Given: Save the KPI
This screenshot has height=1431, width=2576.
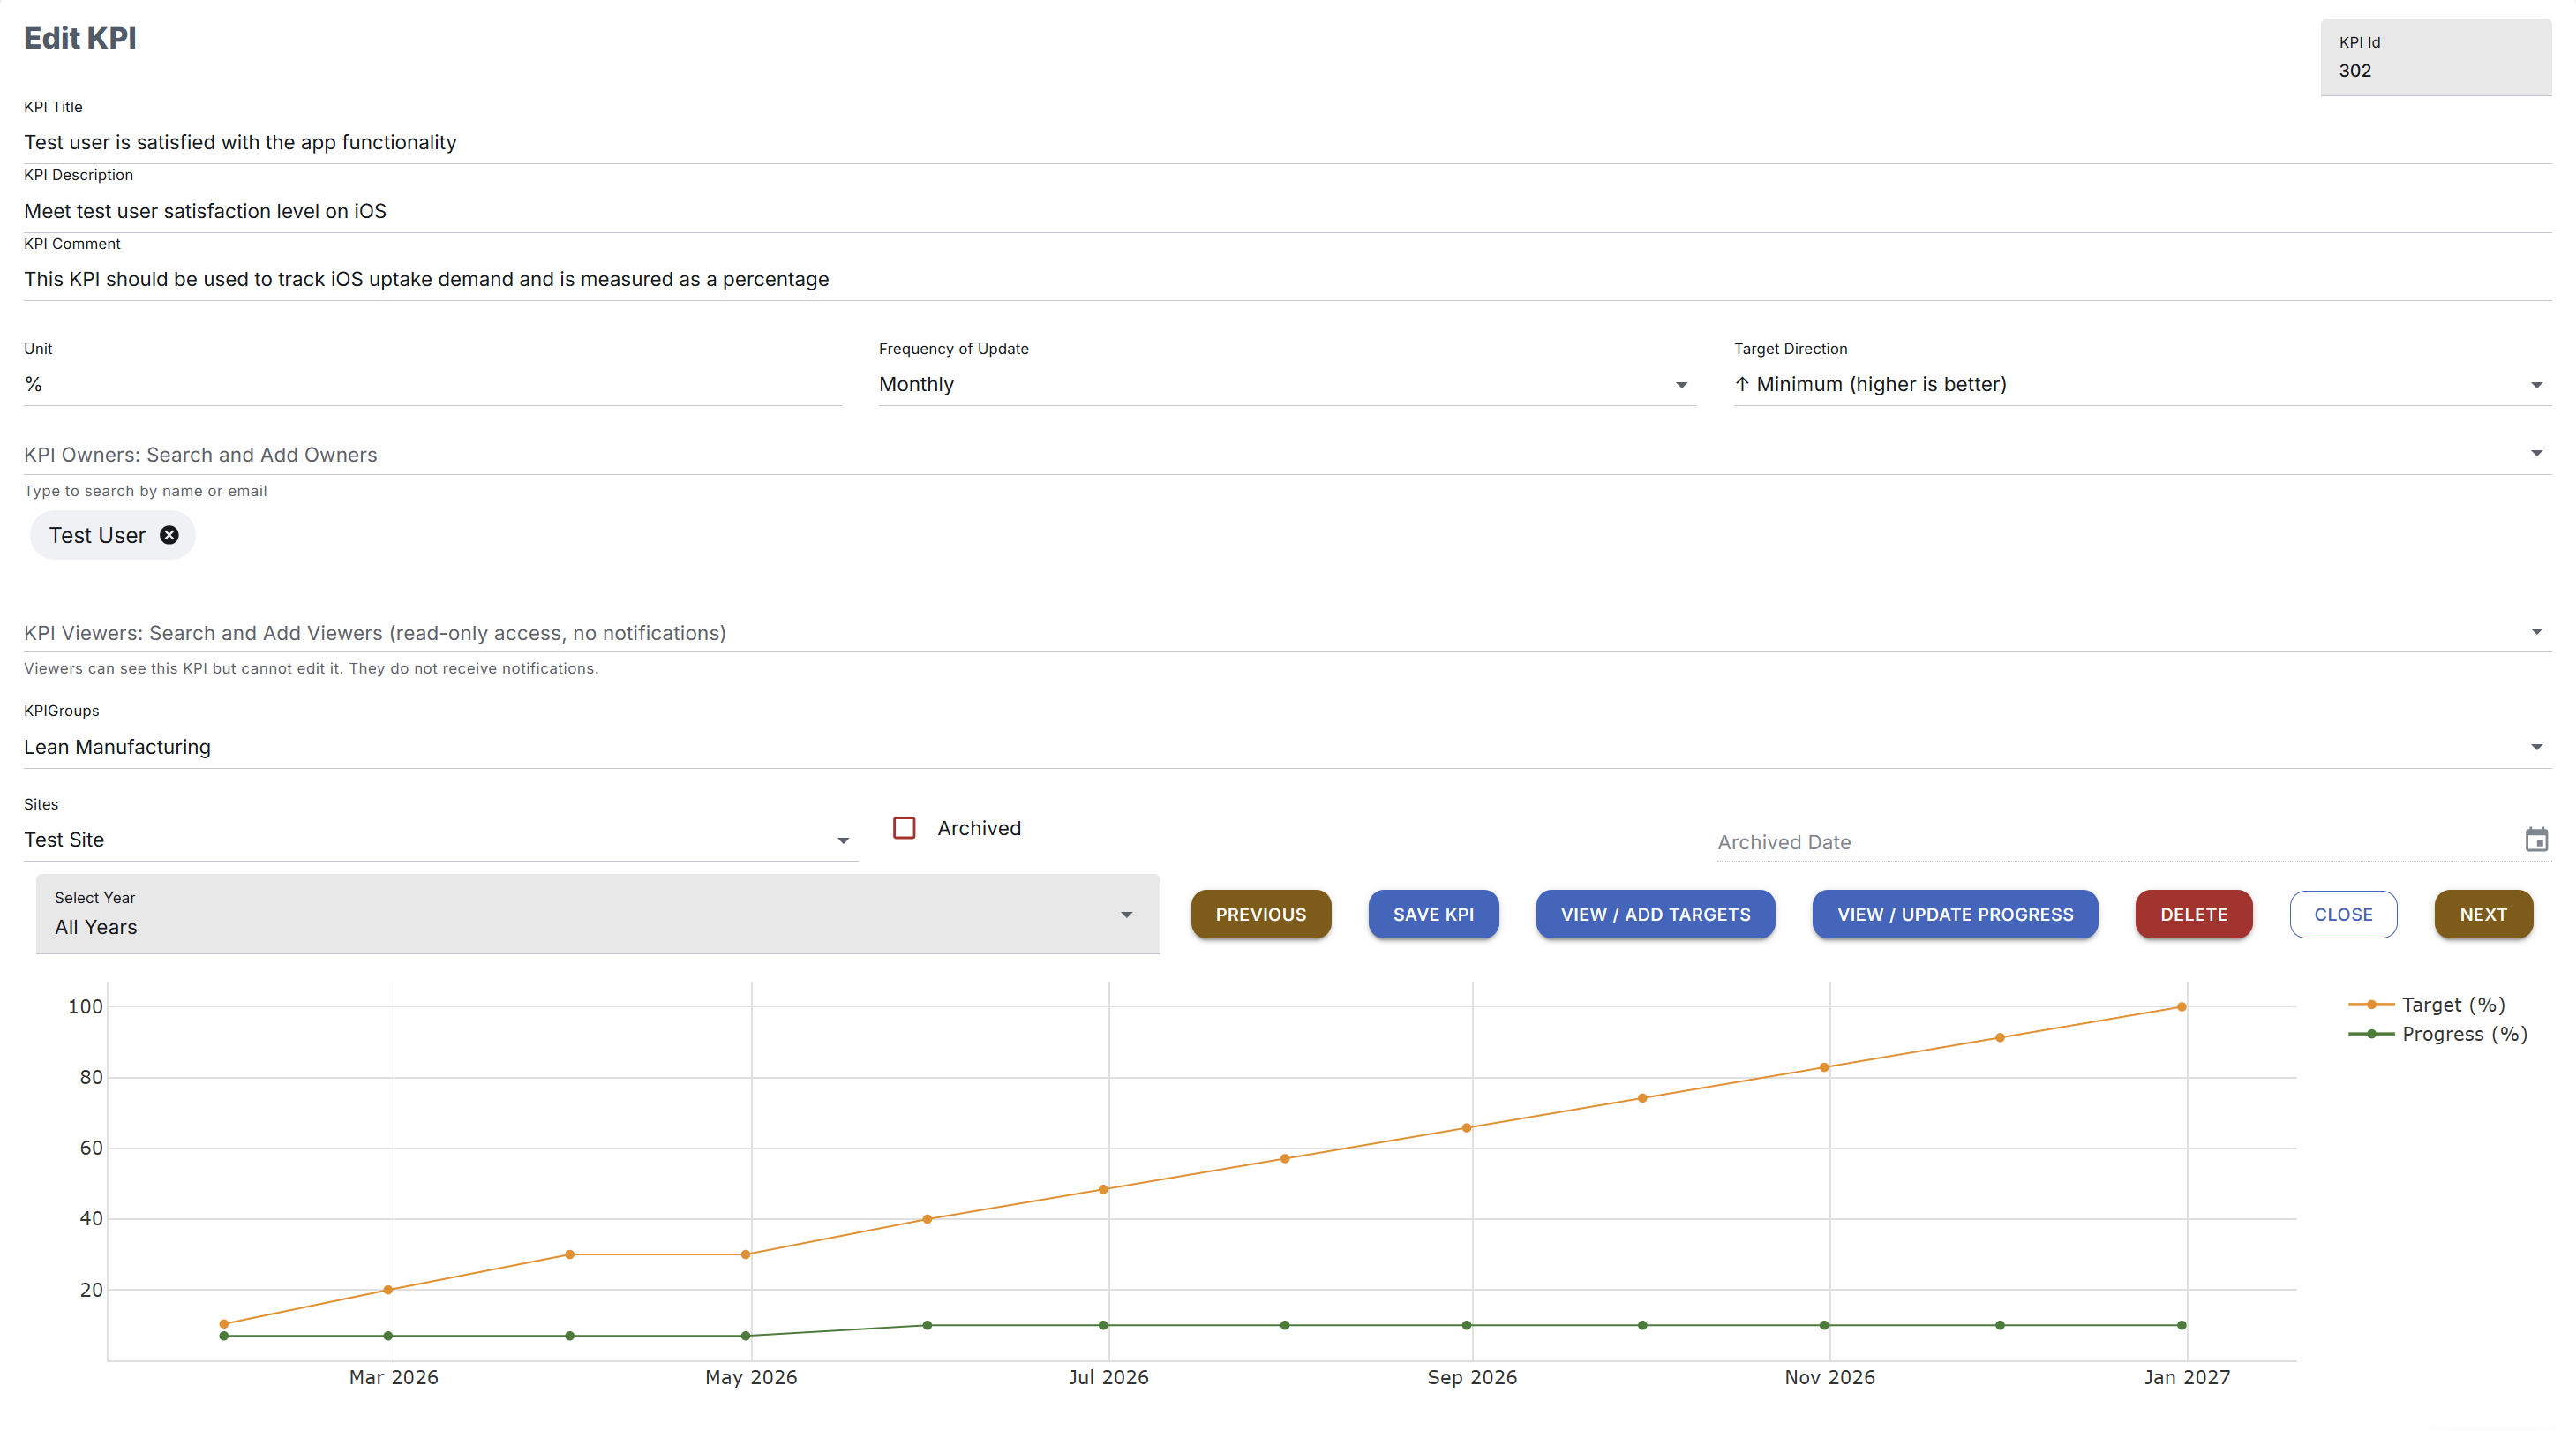Looking at the screenshot, I should [1433, 914].
